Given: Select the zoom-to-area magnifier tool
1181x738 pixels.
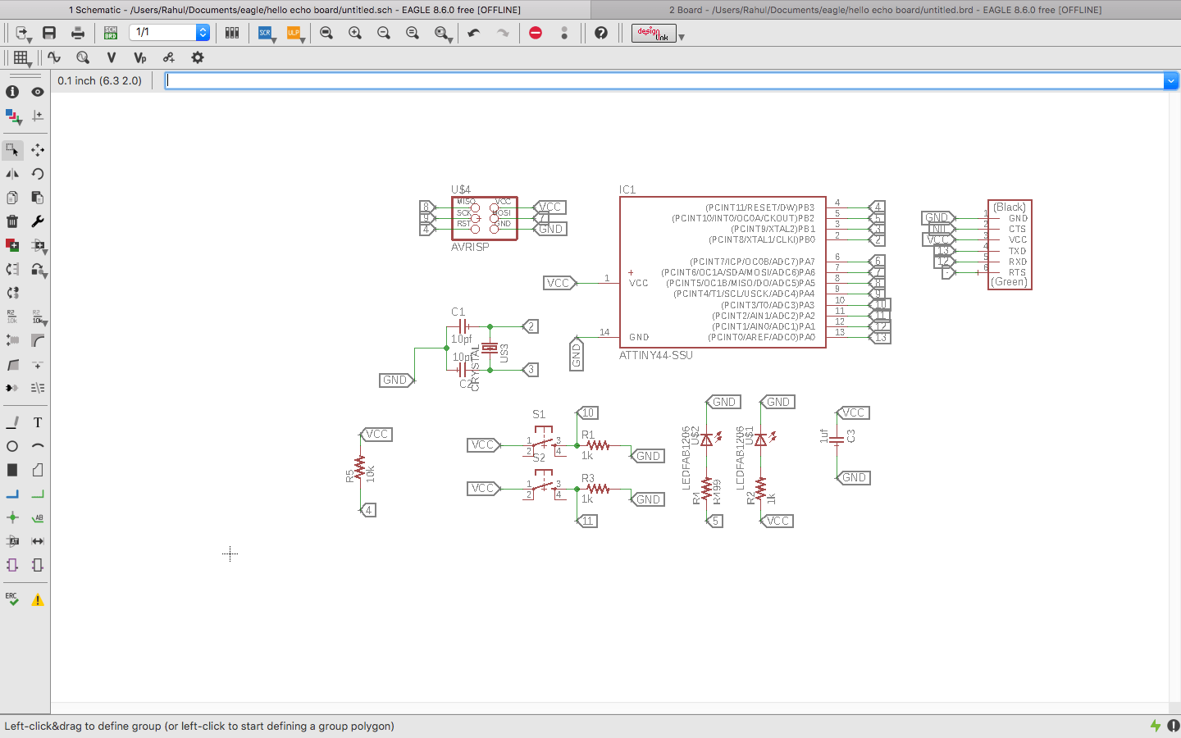Looking at the screenshot, I should pyautogui.click(x=443, y=33).
